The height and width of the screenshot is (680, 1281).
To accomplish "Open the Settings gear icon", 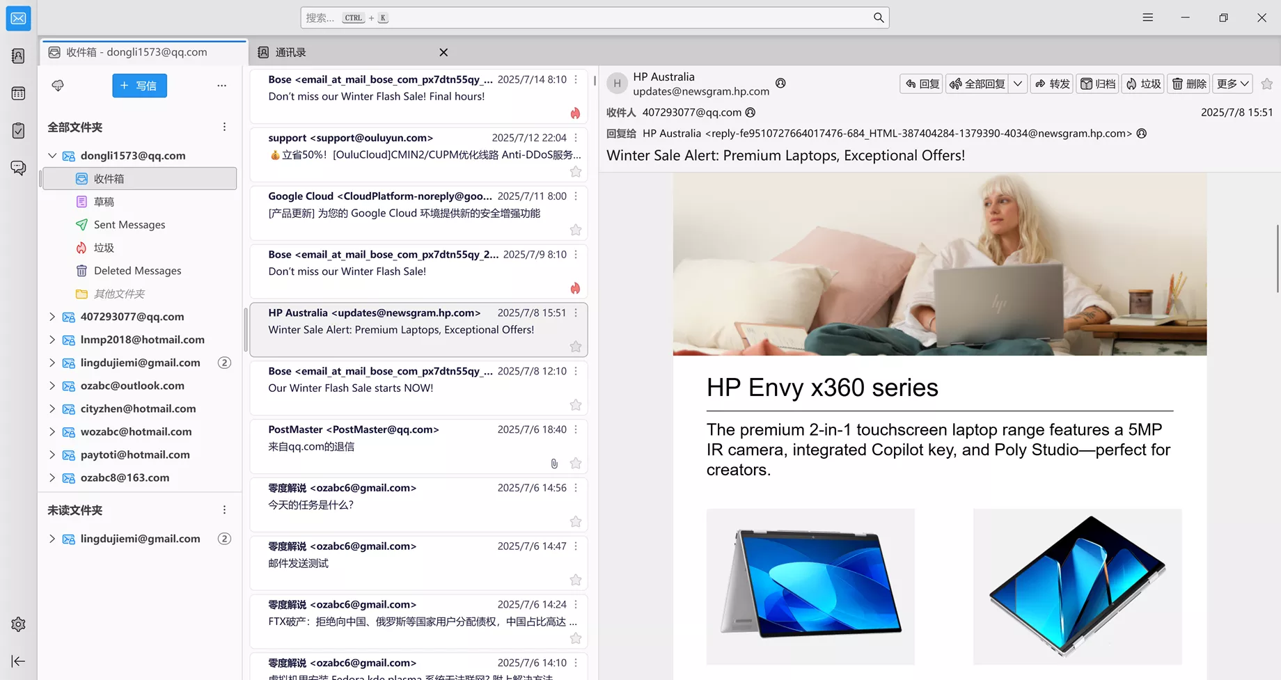I will point(18,624).
